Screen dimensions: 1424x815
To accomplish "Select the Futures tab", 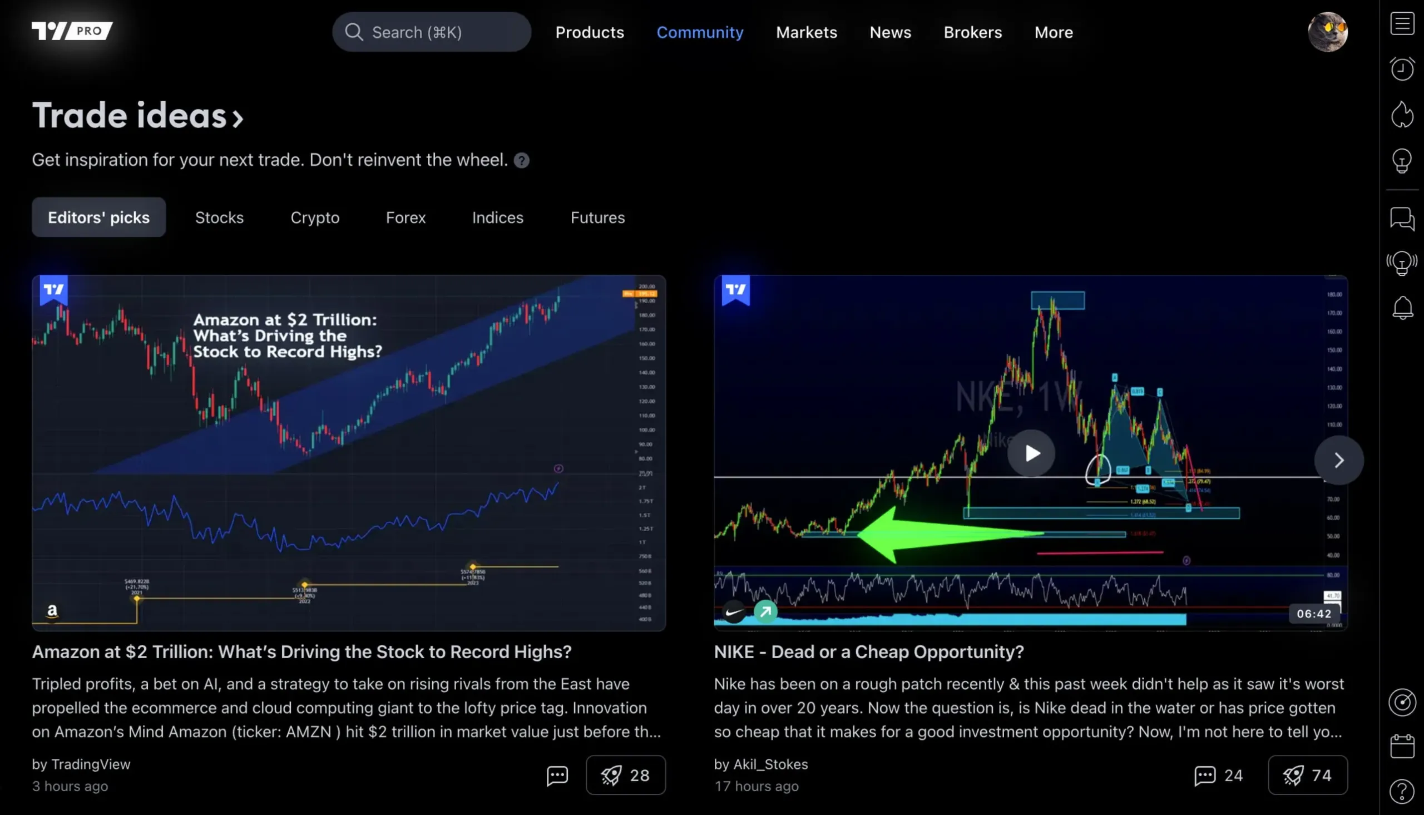I will point(597,218).
